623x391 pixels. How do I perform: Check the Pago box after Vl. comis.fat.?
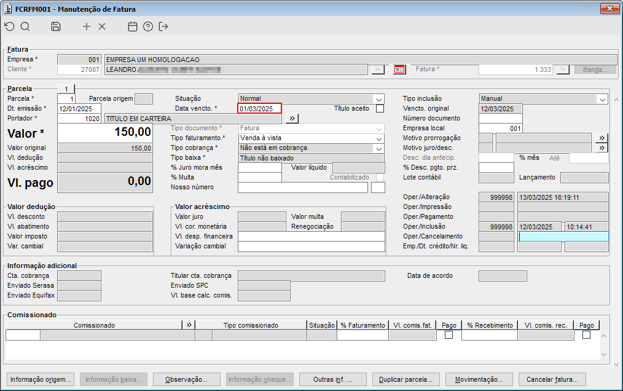[449, 335]
